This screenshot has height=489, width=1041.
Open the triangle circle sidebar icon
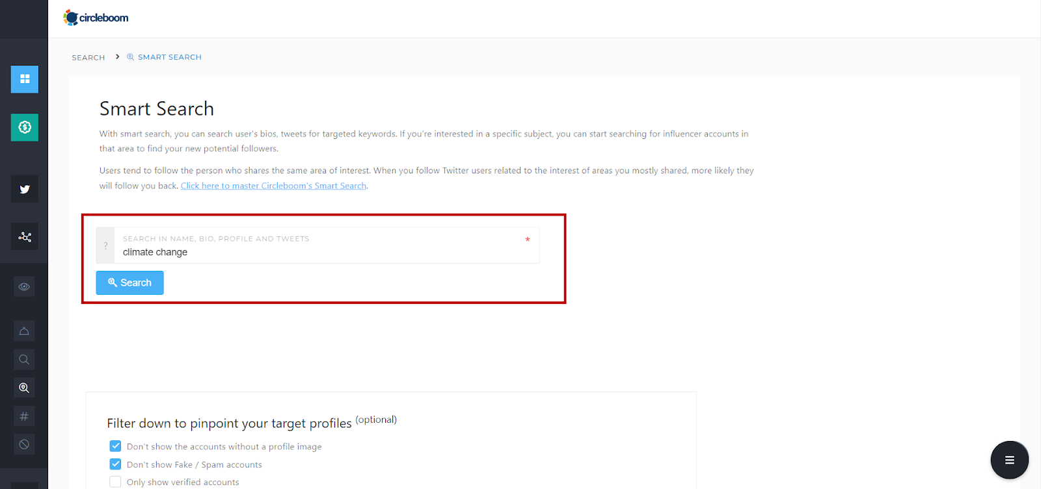click(24, 331)
